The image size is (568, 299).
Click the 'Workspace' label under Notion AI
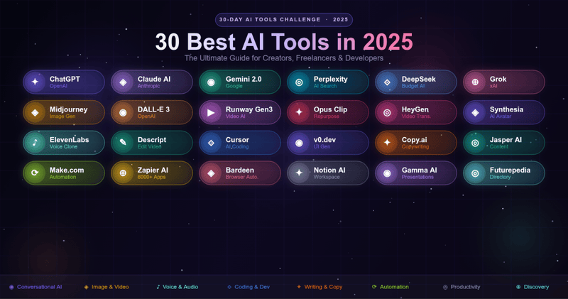point(327,177)
